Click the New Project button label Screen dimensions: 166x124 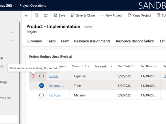(x=114, y=15)
